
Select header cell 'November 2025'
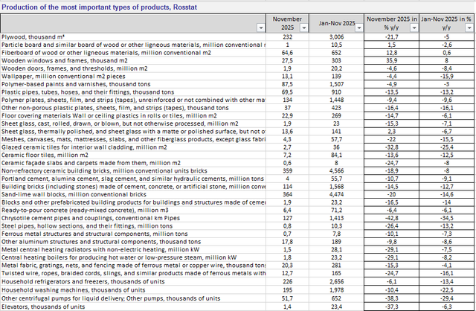coord(287,23)
